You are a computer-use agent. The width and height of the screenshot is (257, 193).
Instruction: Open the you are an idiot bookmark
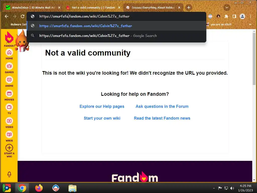click(219, 24)
